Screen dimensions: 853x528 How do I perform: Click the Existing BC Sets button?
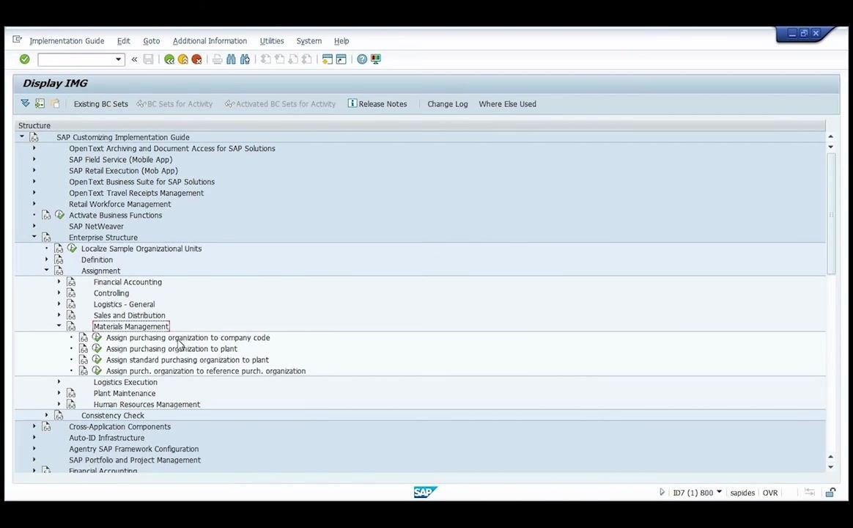[x=100, y=104]
